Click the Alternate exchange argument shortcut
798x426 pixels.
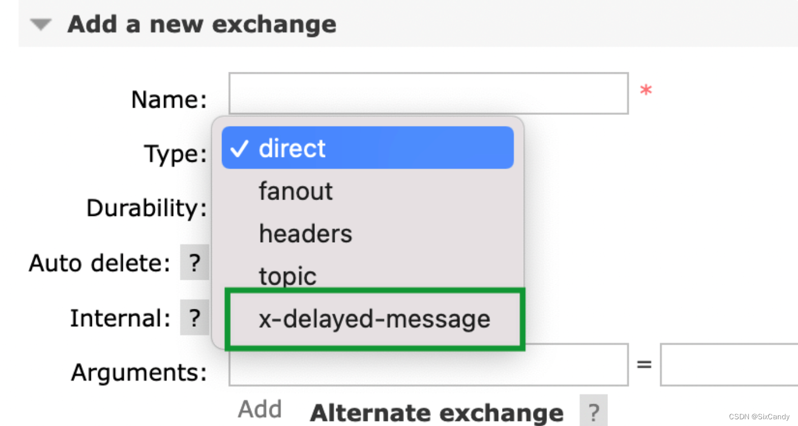(x=437, y=413)
